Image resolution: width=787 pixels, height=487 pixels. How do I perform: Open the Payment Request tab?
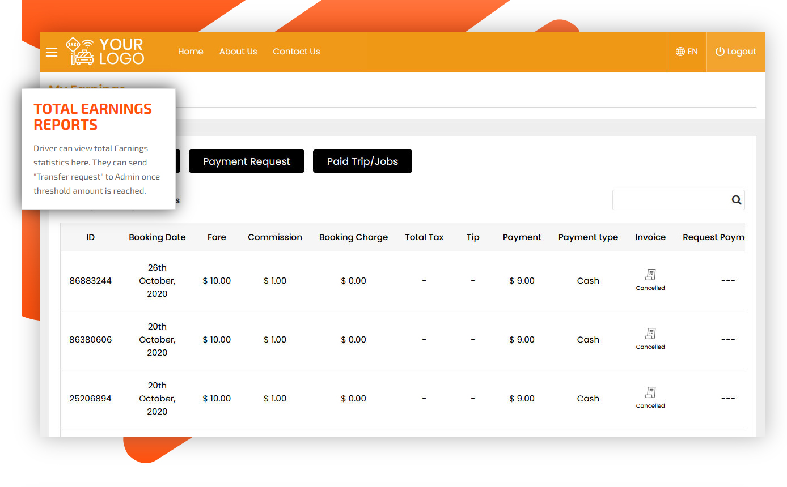click(247, 161)
